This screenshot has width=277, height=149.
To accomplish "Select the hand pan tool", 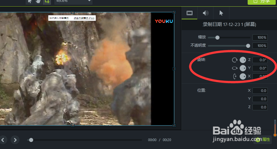I will [38, 2].
